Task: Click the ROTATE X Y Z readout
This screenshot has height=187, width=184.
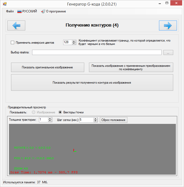Action: 32,148
